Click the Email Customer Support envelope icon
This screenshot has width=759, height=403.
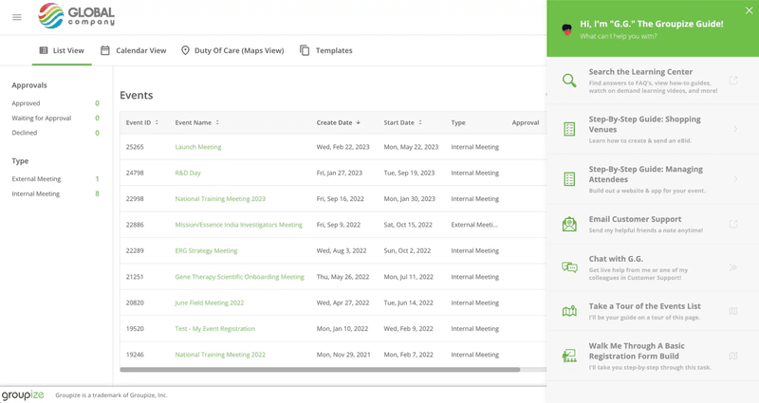click(569, 225)
